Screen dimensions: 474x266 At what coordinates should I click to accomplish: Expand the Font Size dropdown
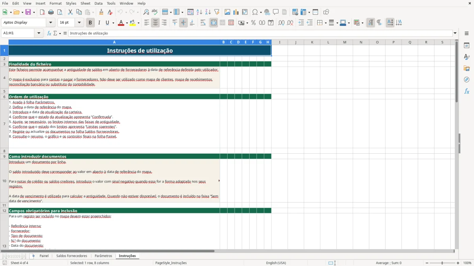(x=79, y=22)
